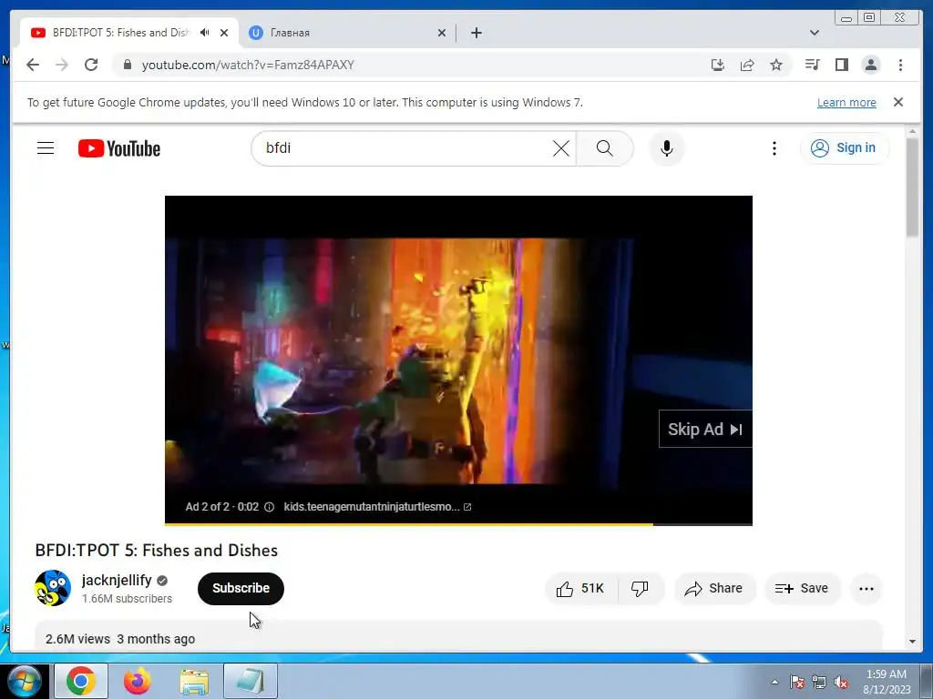Dislike this video

coord(641,589)
